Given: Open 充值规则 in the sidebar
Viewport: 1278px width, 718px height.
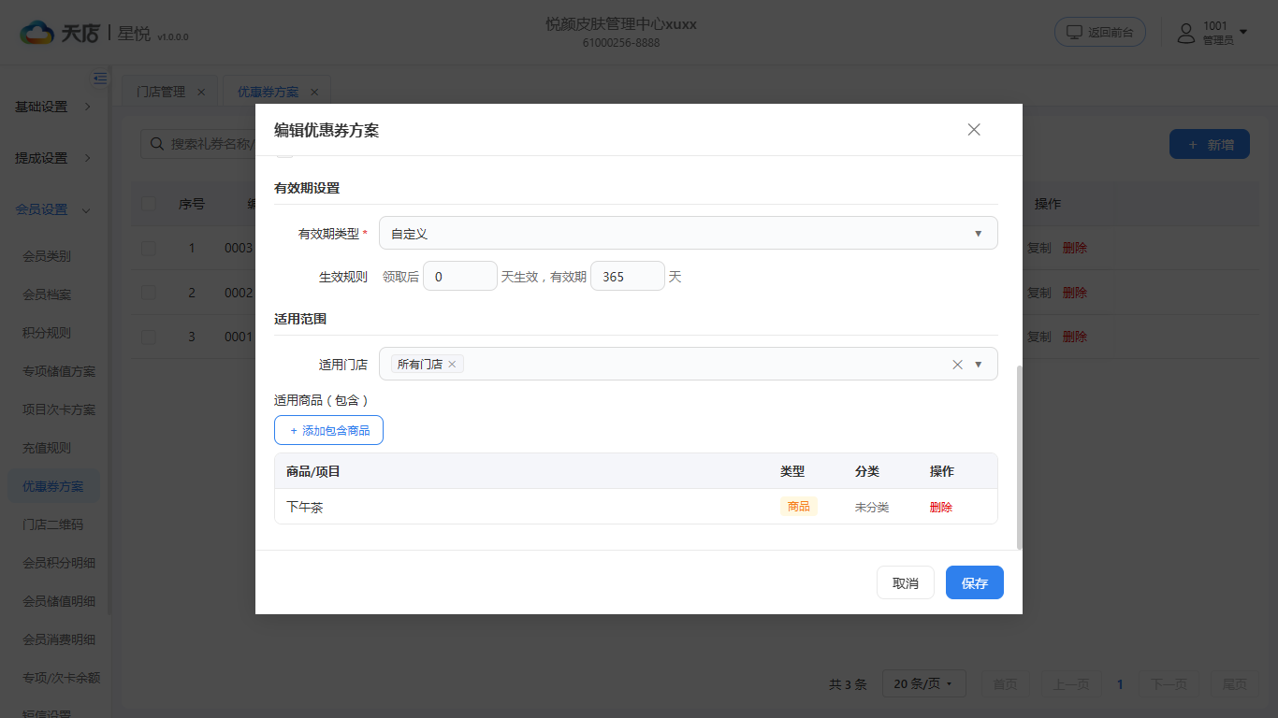Looking at the screenshot, I should 47,448.
